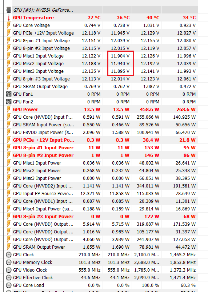Select the GPU PCIe +12V Input Po... label
This screenshot has height=292, width=208.
44,140
